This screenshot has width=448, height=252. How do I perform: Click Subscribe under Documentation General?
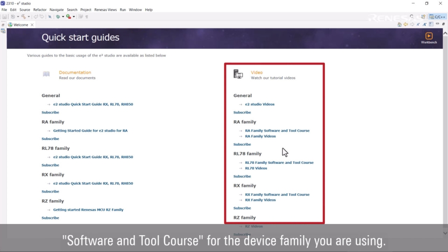pos(50,112)
